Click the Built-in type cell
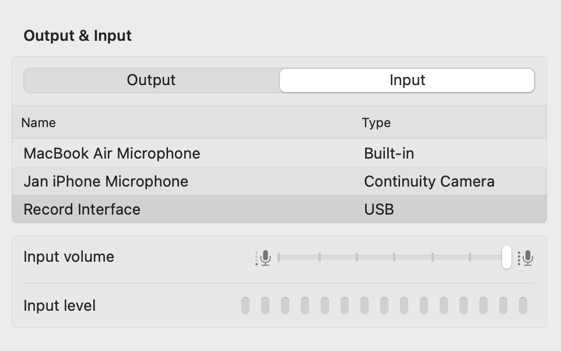The image size is (561, 351). click(390, 153)
